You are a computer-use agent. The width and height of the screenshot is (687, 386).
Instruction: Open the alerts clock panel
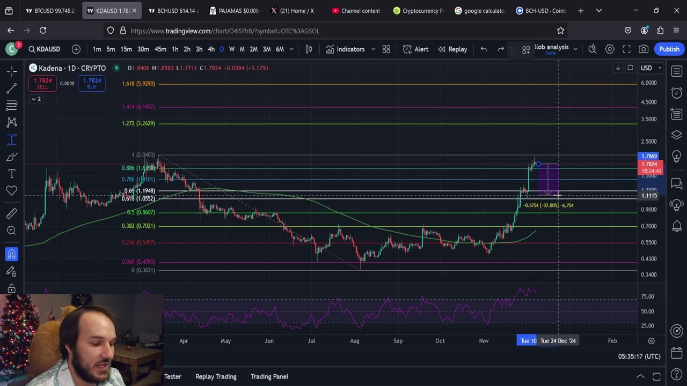point(676,93)
